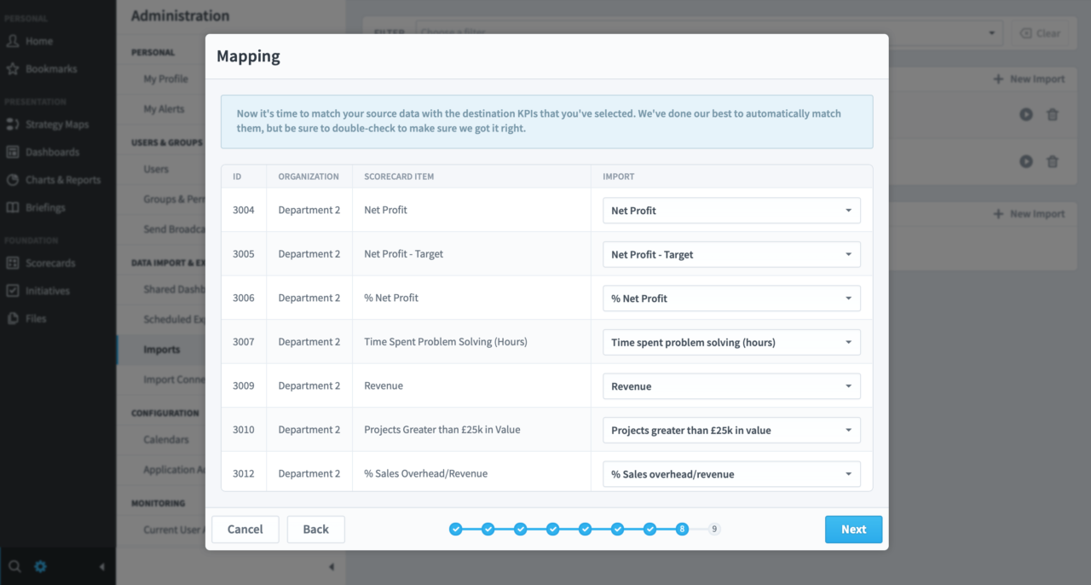Click the Charts & Reports pie icon

13,180
